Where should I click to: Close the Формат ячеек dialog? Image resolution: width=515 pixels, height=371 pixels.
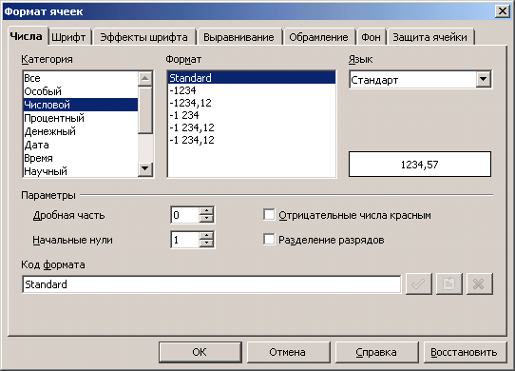pyautogui.click(x=503, y=11)
